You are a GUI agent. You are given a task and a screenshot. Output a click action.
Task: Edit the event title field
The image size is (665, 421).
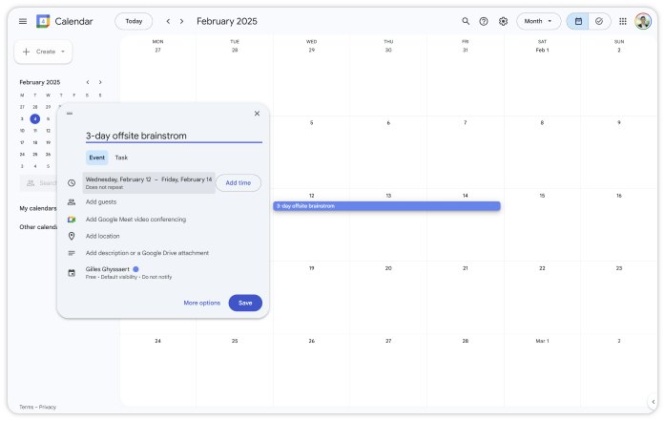coord(174,136)
